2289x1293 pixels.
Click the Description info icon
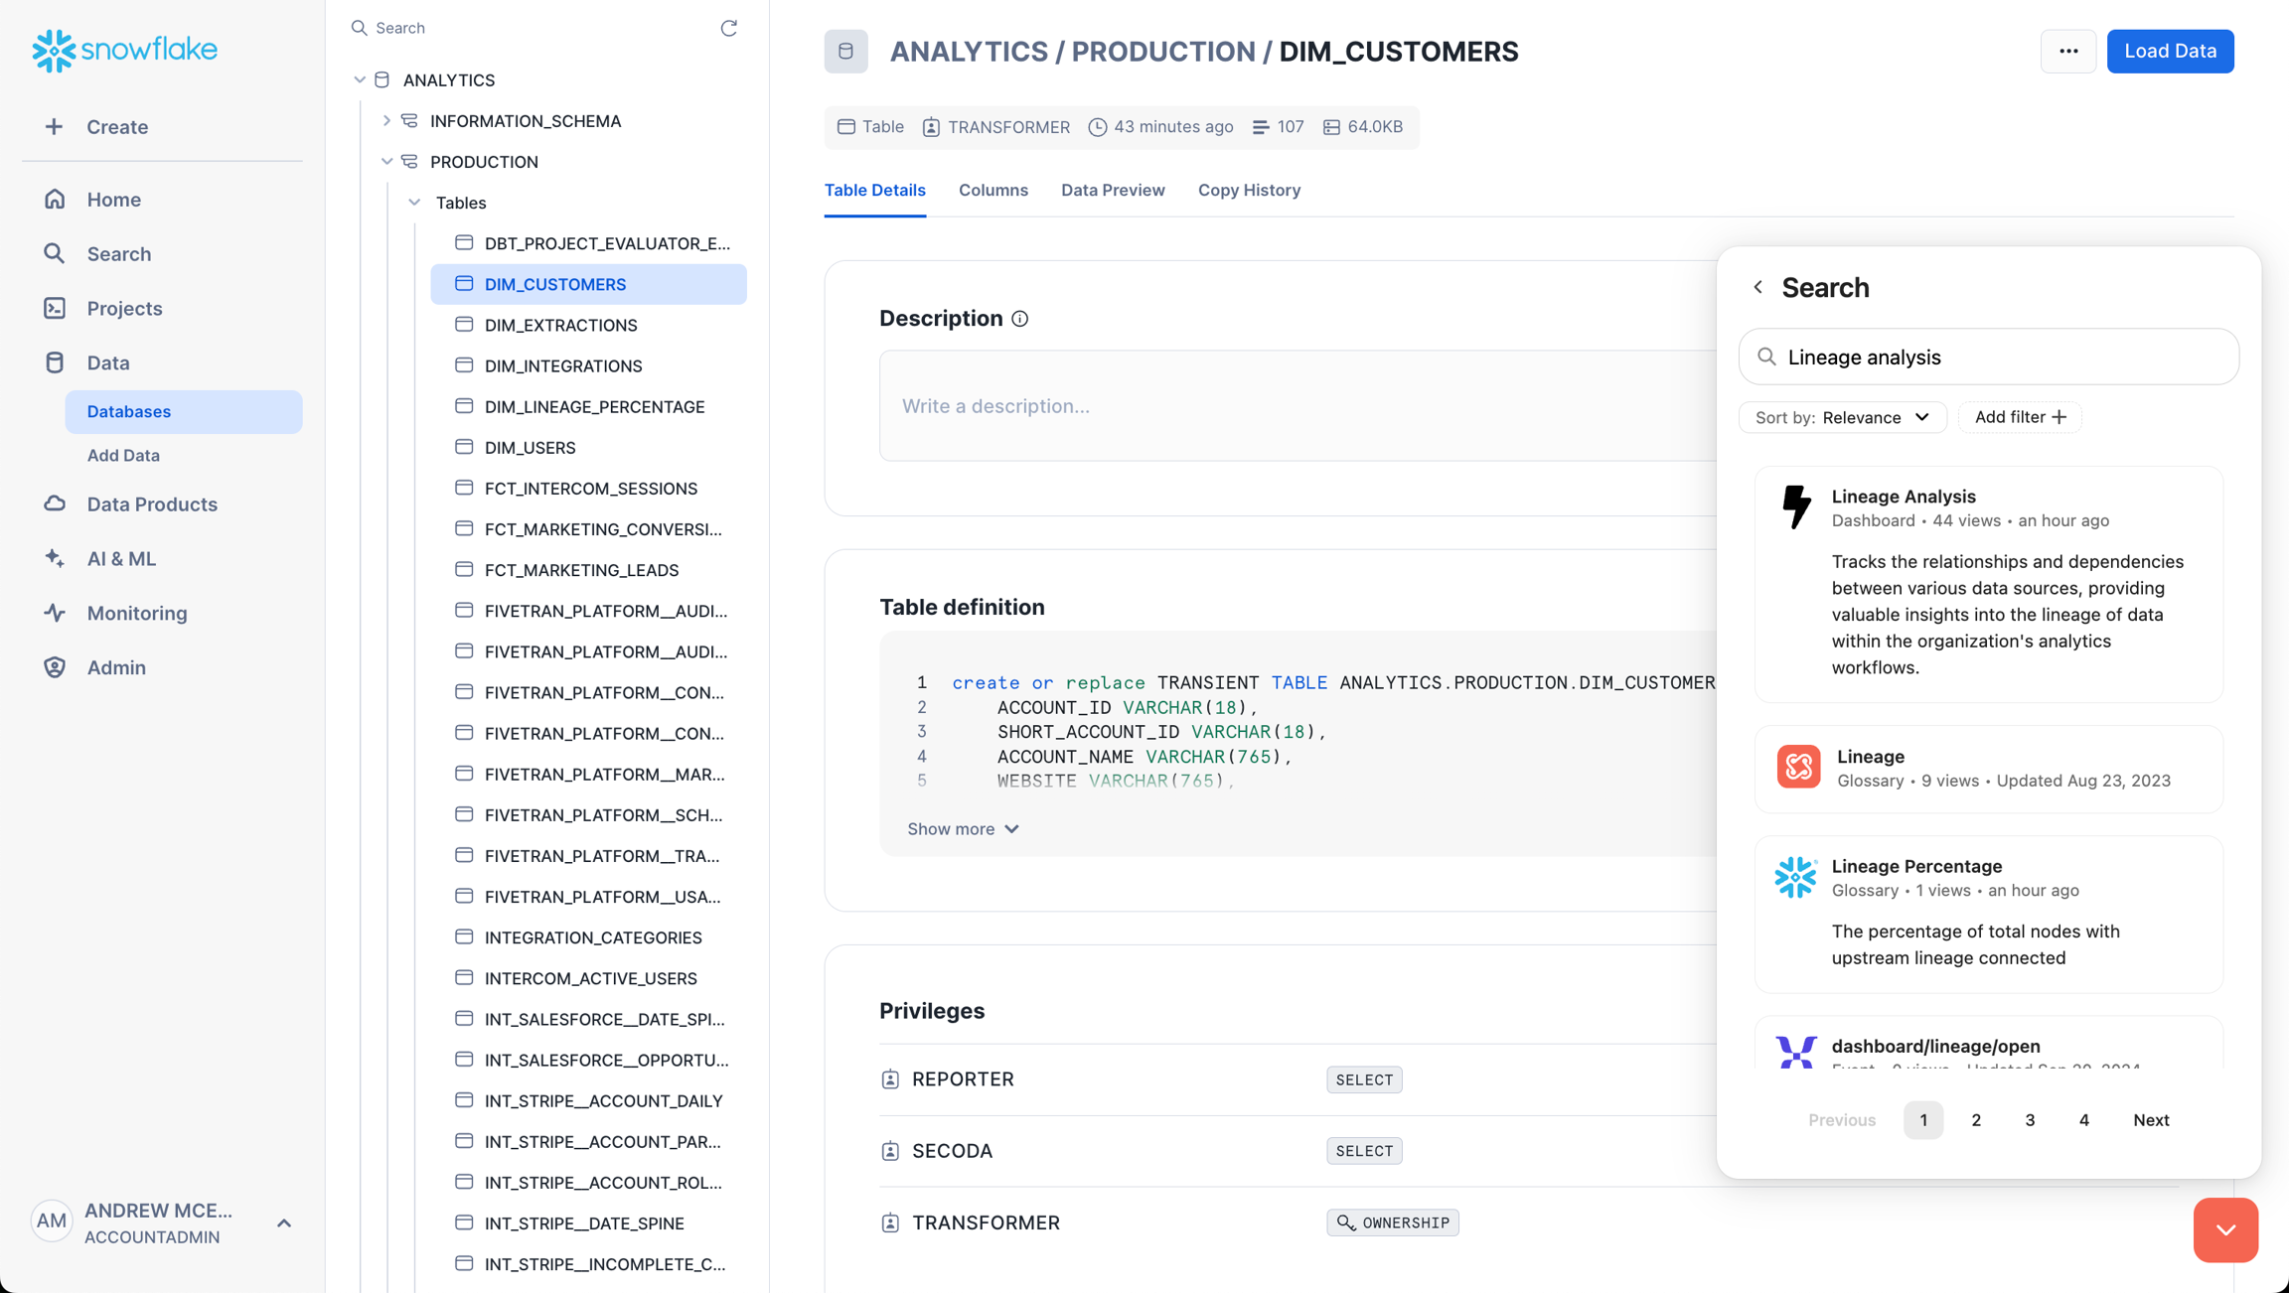pos(1019,319)
